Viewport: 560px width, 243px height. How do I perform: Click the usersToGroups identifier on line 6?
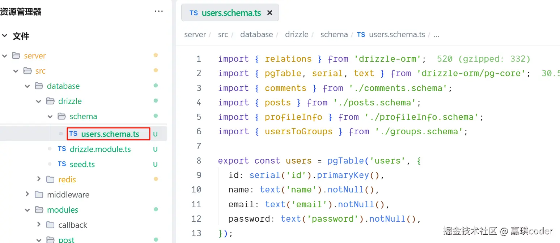[298, 131]
